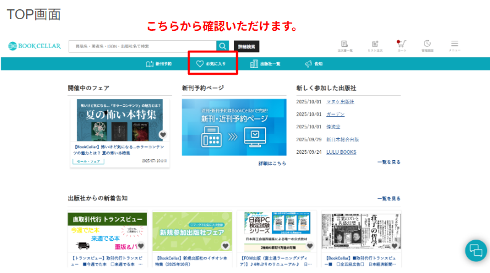Click the 詳細検索 advanced search button
The image size is (490, 273).
(247, 46)
